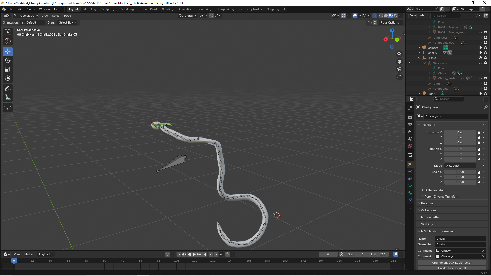
Task: Switch perspective/orthographic grid icon
Action: pyautogui.click(x=399, y=77)
